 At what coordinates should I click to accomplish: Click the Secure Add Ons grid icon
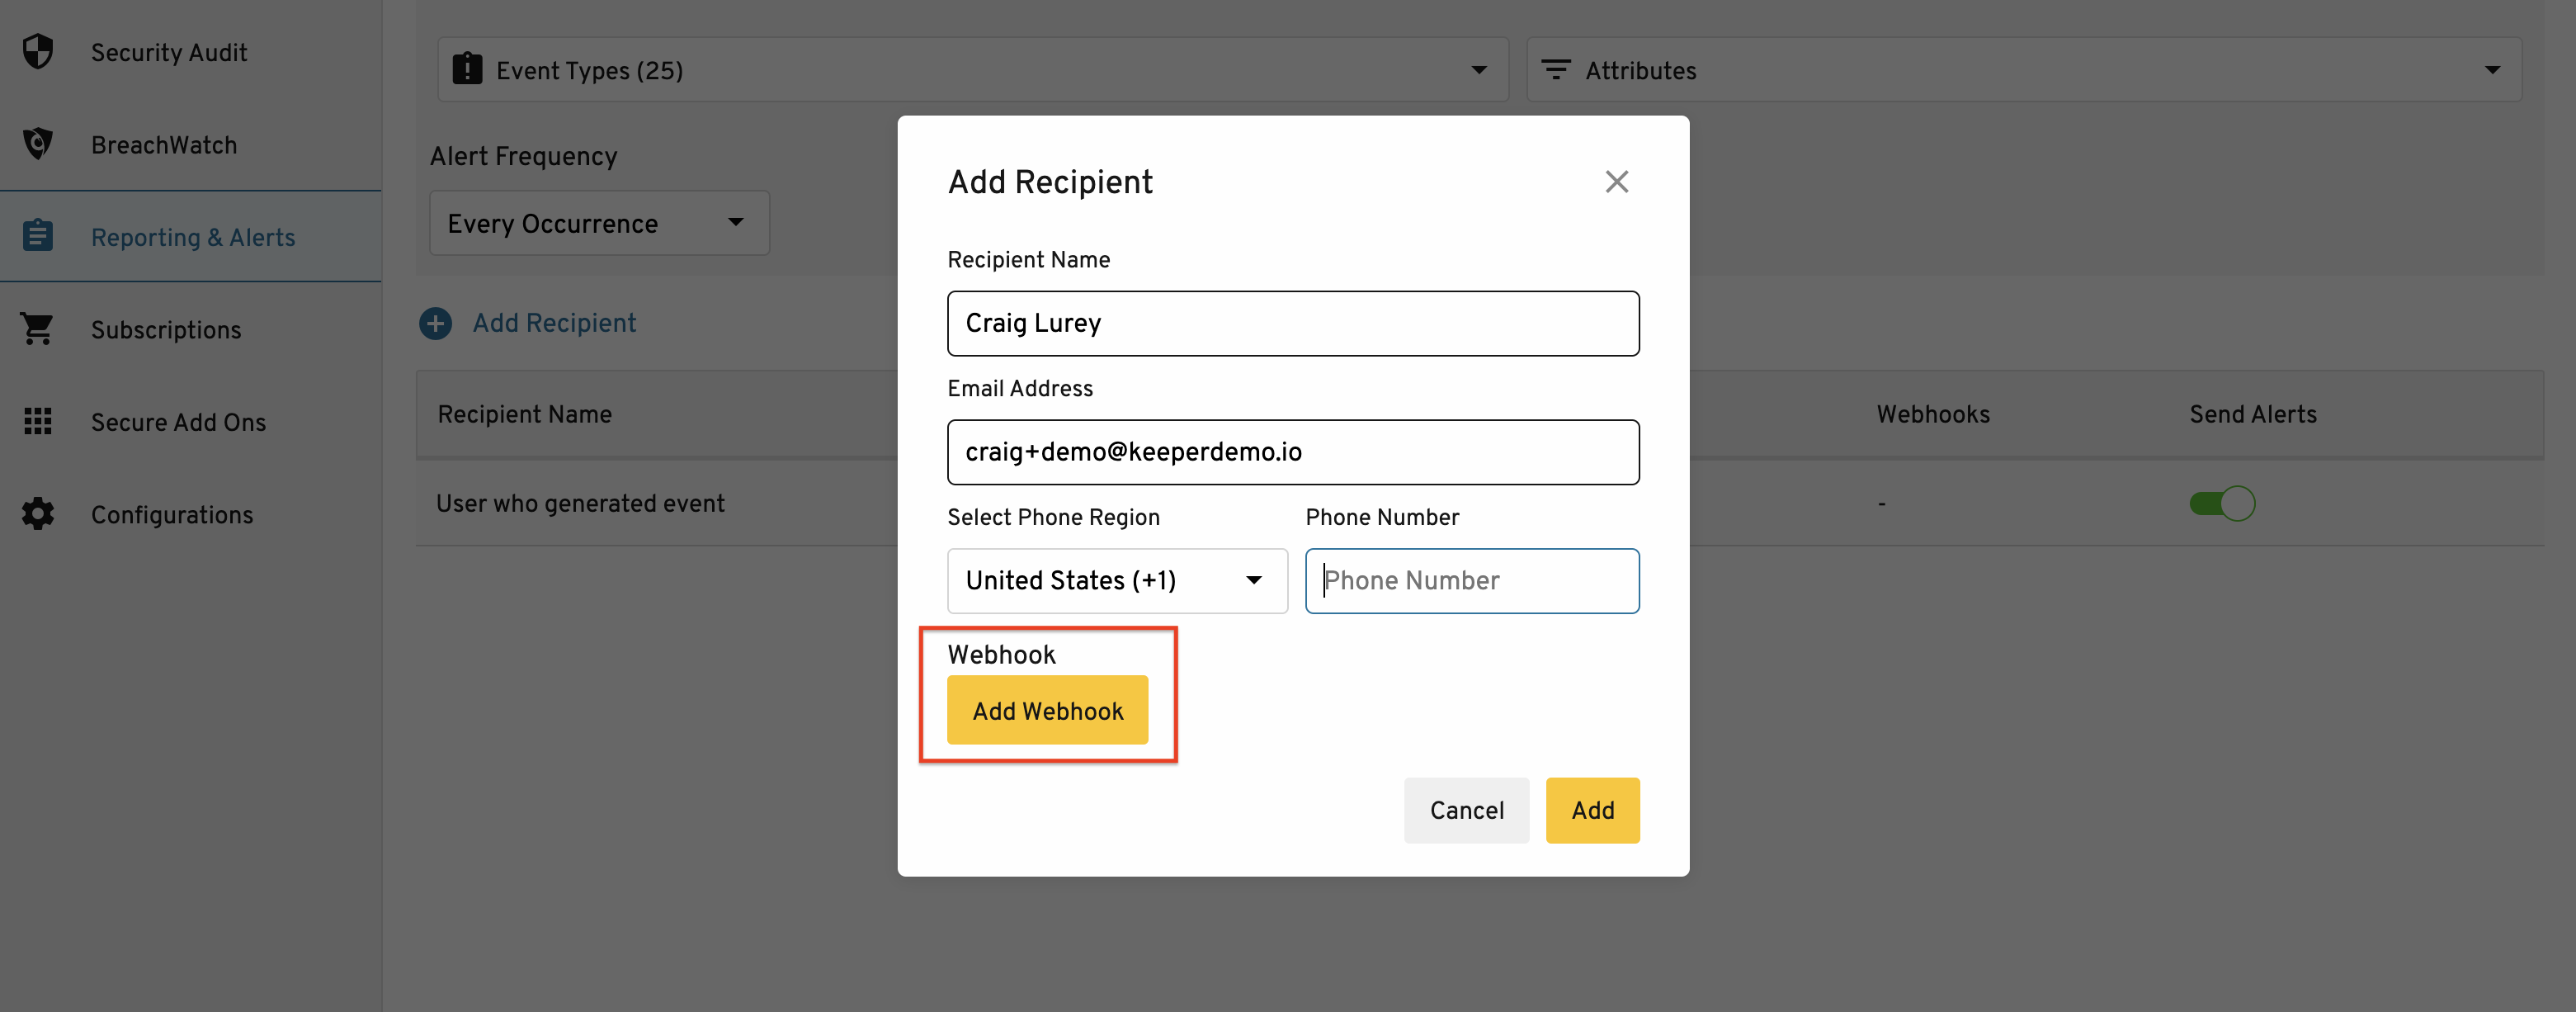click(x=38, y=421)
